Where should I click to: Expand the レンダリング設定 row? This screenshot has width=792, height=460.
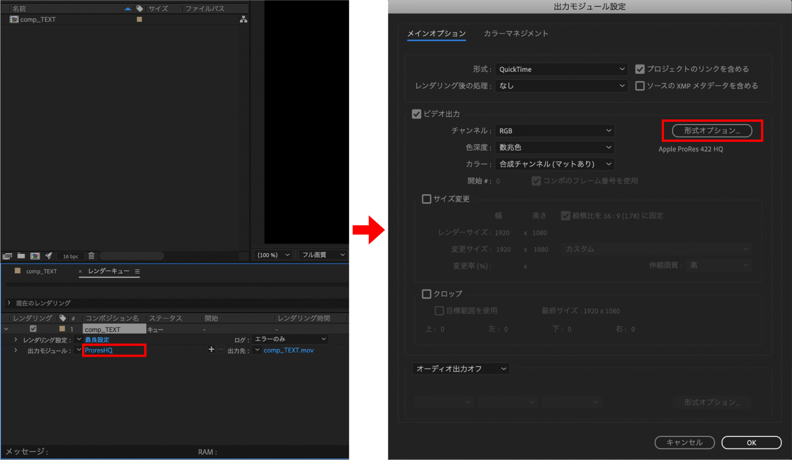point(15,339)
